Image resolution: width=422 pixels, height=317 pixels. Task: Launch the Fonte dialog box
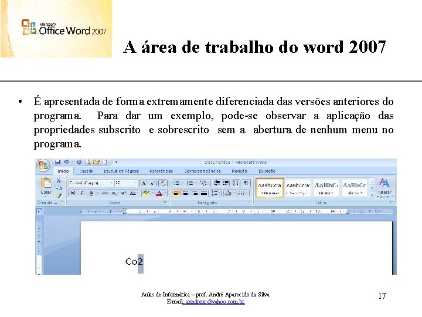pos(165,202)
